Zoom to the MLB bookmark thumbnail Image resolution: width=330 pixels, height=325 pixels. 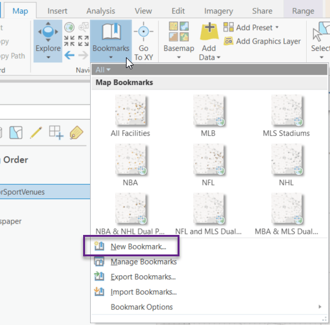(x=208, y=110)
